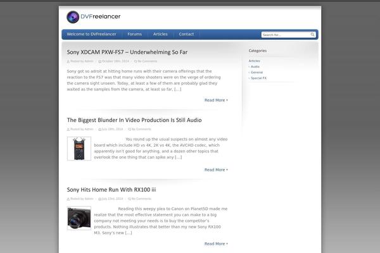Screen dimensions: 380x253
Task: Open Sony XDCAM PXW-FS7 article title
Action: (127, 52)
